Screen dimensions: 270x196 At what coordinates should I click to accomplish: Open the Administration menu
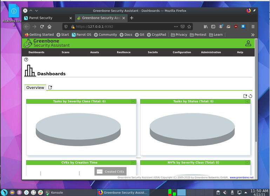pyautogui.click(x=211, y=52)
